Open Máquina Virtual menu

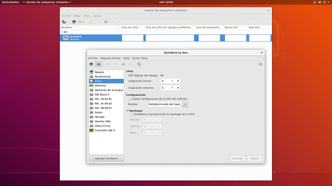click(110, 58)
